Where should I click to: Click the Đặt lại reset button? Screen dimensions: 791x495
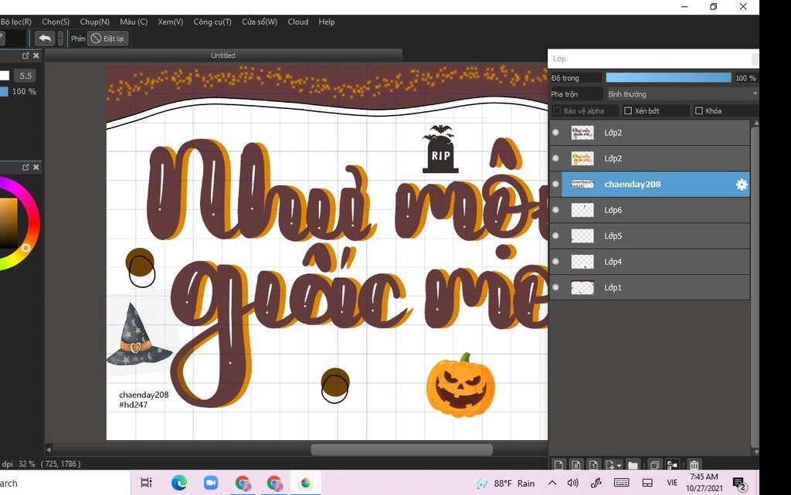point(107,39)
